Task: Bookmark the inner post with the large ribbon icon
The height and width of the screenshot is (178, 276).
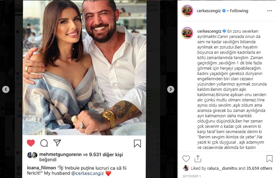Action: click(x=137, y=143)
